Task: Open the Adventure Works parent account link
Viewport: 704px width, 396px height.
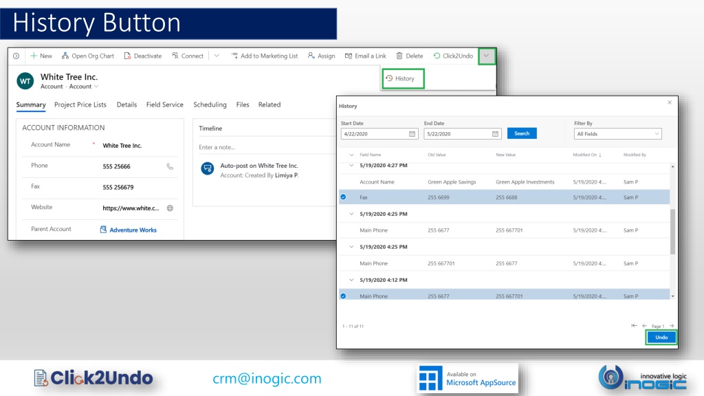Action: coord(133,230)
